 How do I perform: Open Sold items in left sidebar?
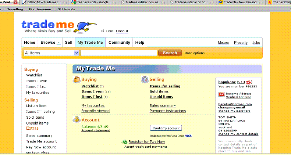[35, 117]
